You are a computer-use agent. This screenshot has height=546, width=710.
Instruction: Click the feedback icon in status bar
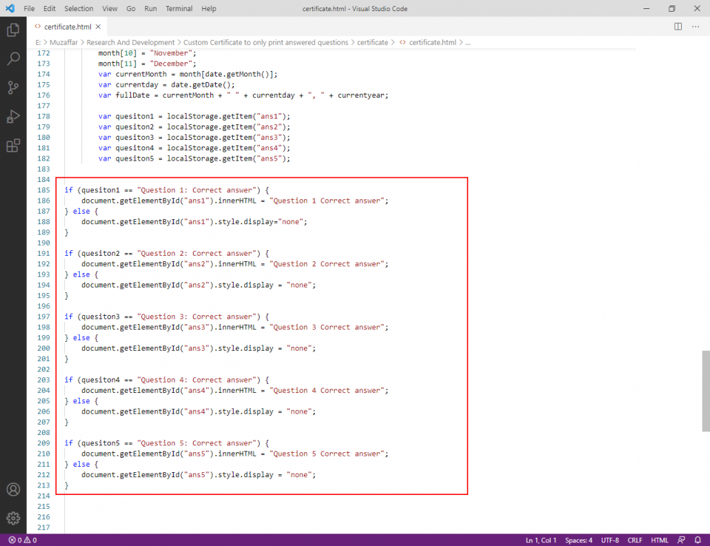pos(681,540)
